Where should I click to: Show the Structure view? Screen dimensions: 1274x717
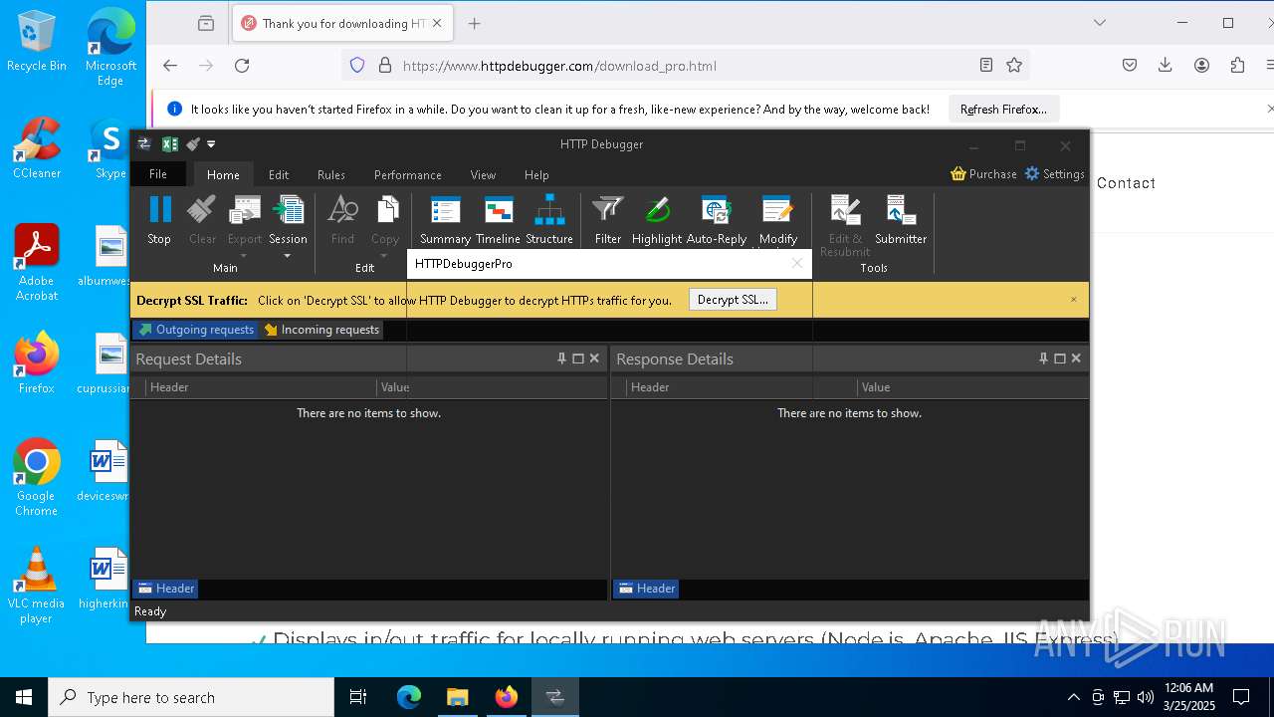[549, 220]
